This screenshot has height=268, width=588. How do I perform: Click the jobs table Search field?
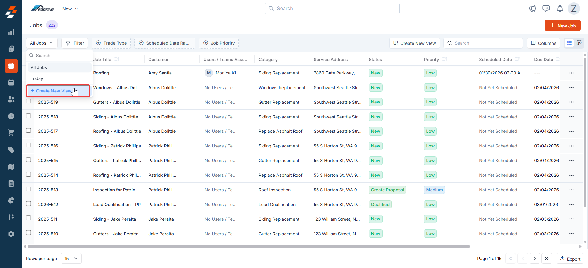point(483,43)
